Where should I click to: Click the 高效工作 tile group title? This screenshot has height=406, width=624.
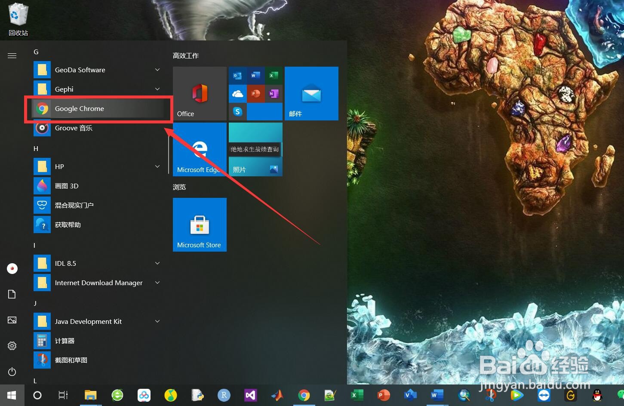click(x=186, y=55)
